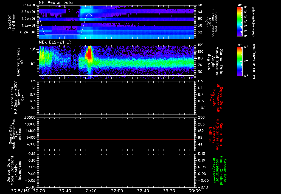The height and width of the screenshot is (194, 281).
Task: Click the DEF color bar legend
Action: point(240,62)
